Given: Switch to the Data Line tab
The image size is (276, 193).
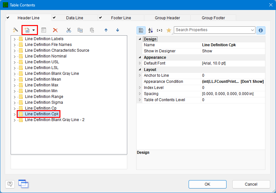Looking at the screenshot, I should coord(75,18).
